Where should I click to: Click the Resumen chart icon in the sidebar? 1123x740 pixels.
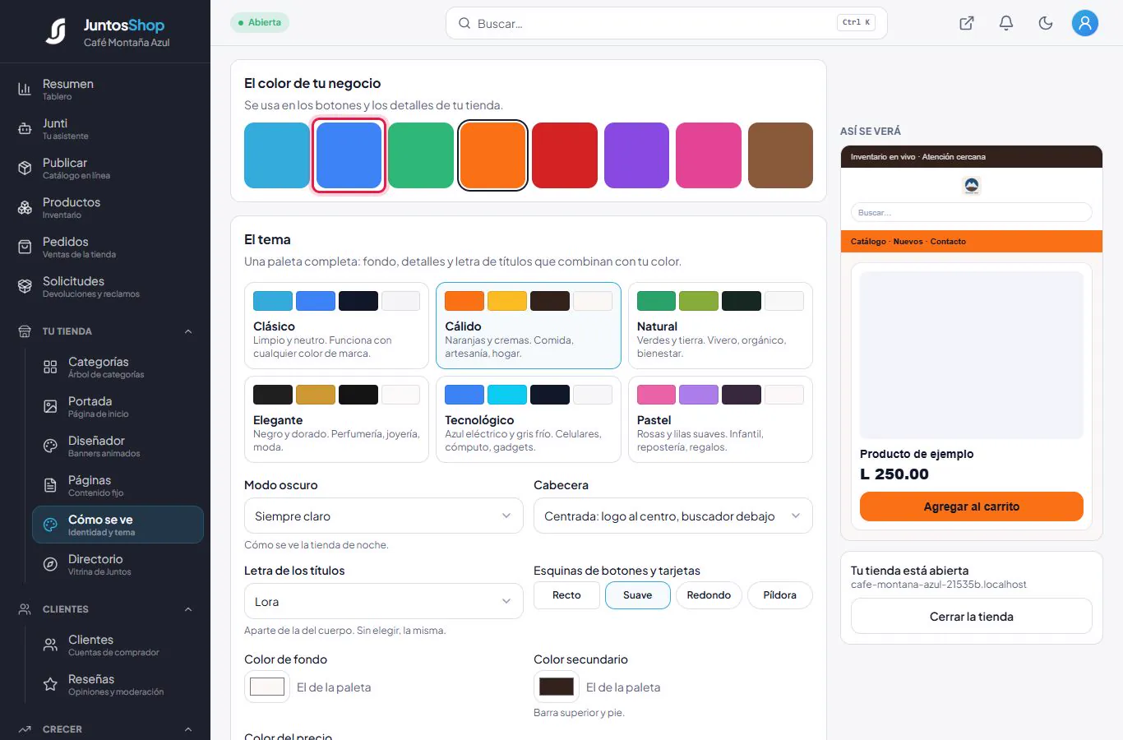(25, 89)
